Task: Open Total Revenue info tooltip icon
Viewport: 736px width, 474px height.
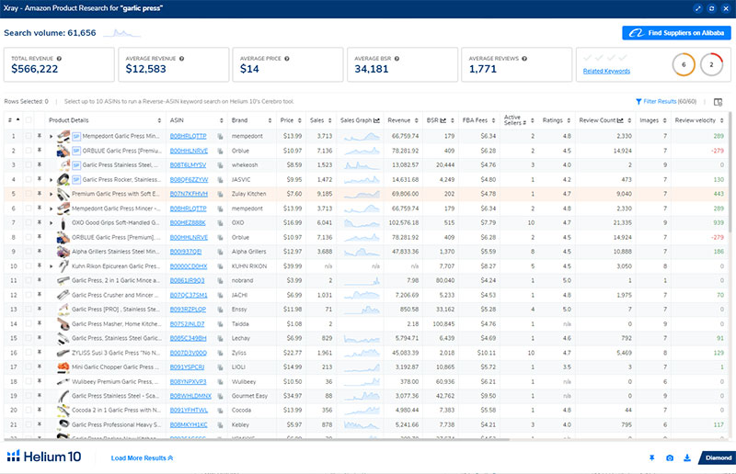Action: 59,59
